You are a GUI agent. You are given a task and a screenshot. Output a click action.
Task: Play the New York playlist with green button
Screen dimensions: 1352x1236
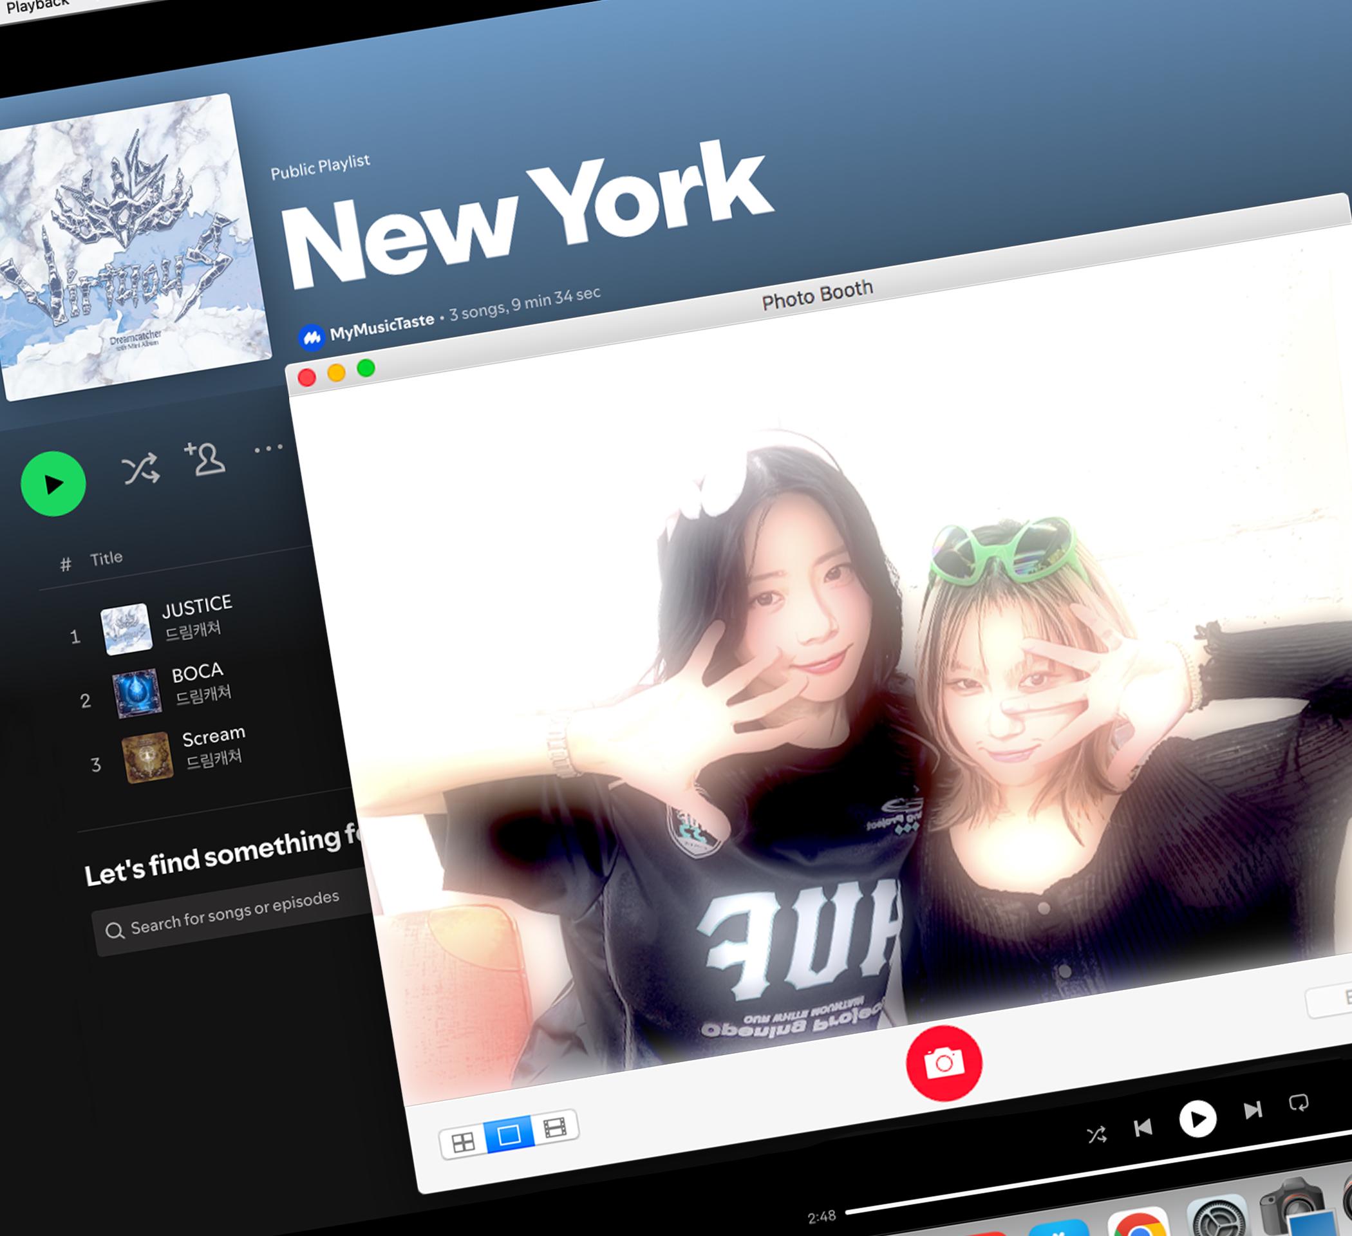click(53, 483)
